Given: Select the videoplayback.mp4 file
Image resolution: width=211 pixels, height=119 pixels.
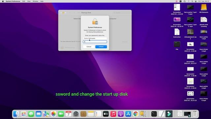Looking at the screenshot, I should point(190,34).
